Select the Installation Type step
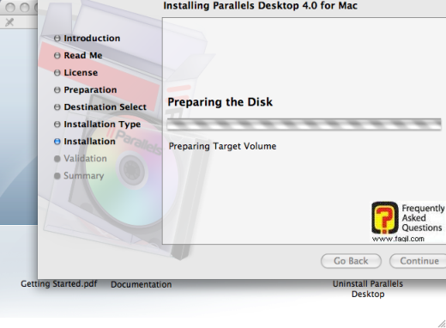Viewport: 446px width, 328px height. pos(102,125)
